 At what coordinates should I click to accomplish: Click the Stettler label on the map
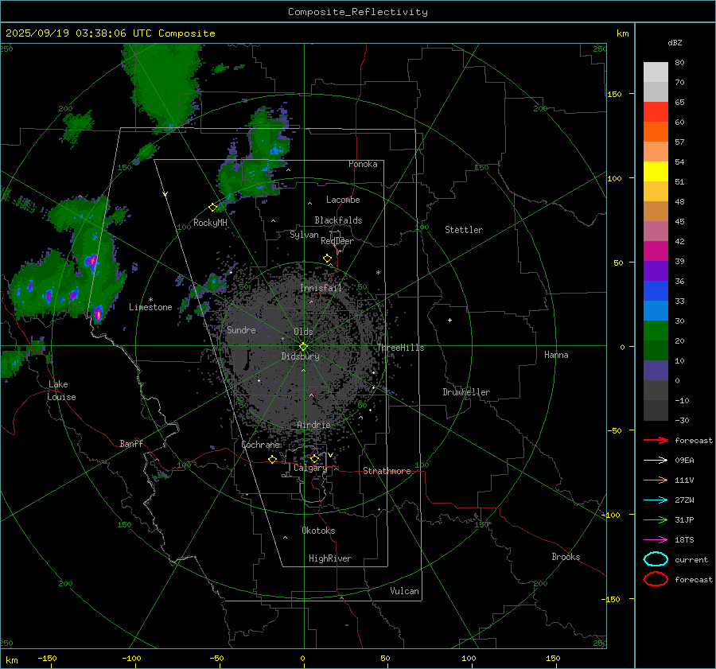tap(463, 230)
